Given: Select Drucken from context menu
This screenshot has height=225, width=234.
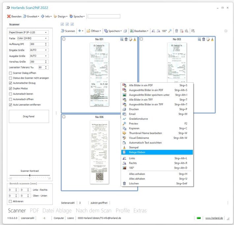Looking at the screenshot, I should [157, 109].
